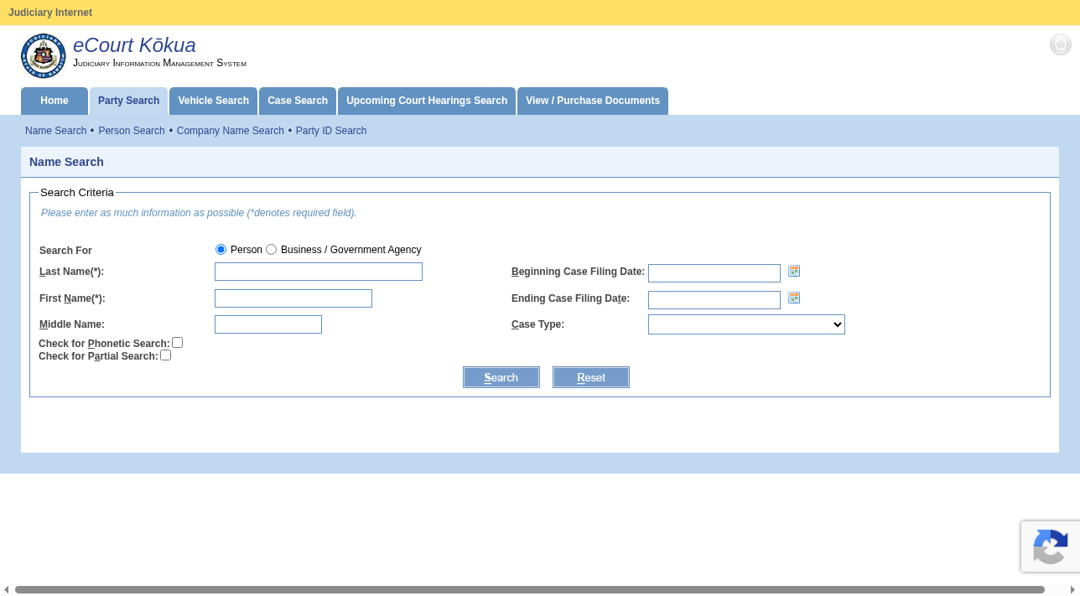Go to the Case Search tab

click(298, 101)
